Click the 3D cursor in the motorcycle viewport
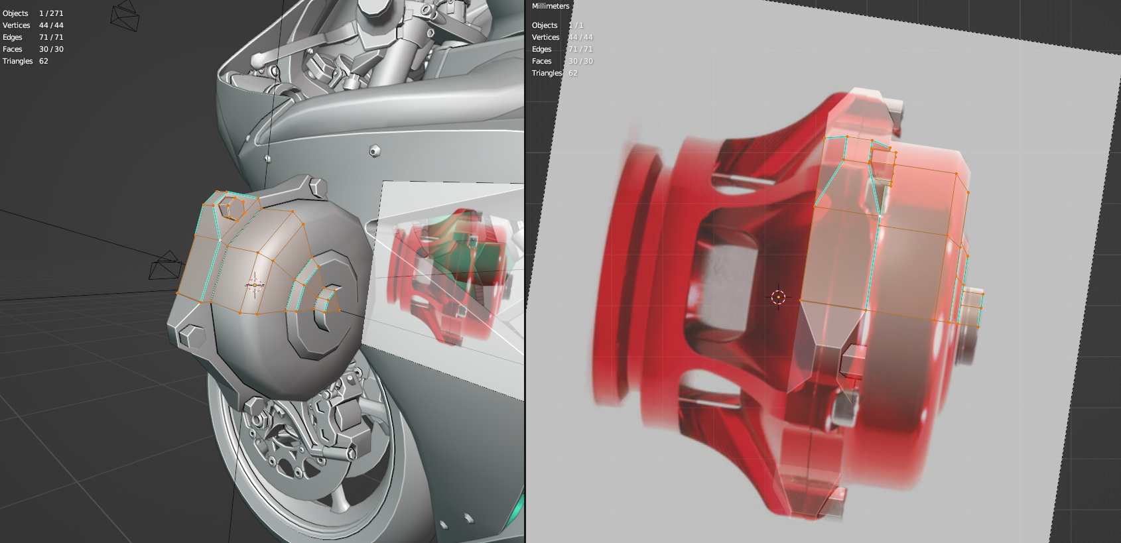 pos(255,285)
